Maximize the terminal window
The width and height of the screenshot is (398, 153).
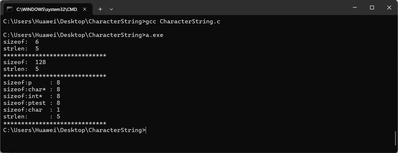372,8
